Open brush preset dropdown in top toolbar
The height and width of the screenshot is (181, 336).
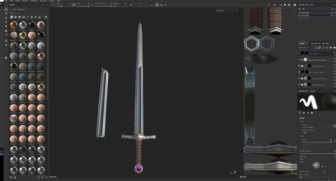pos(53,5)
